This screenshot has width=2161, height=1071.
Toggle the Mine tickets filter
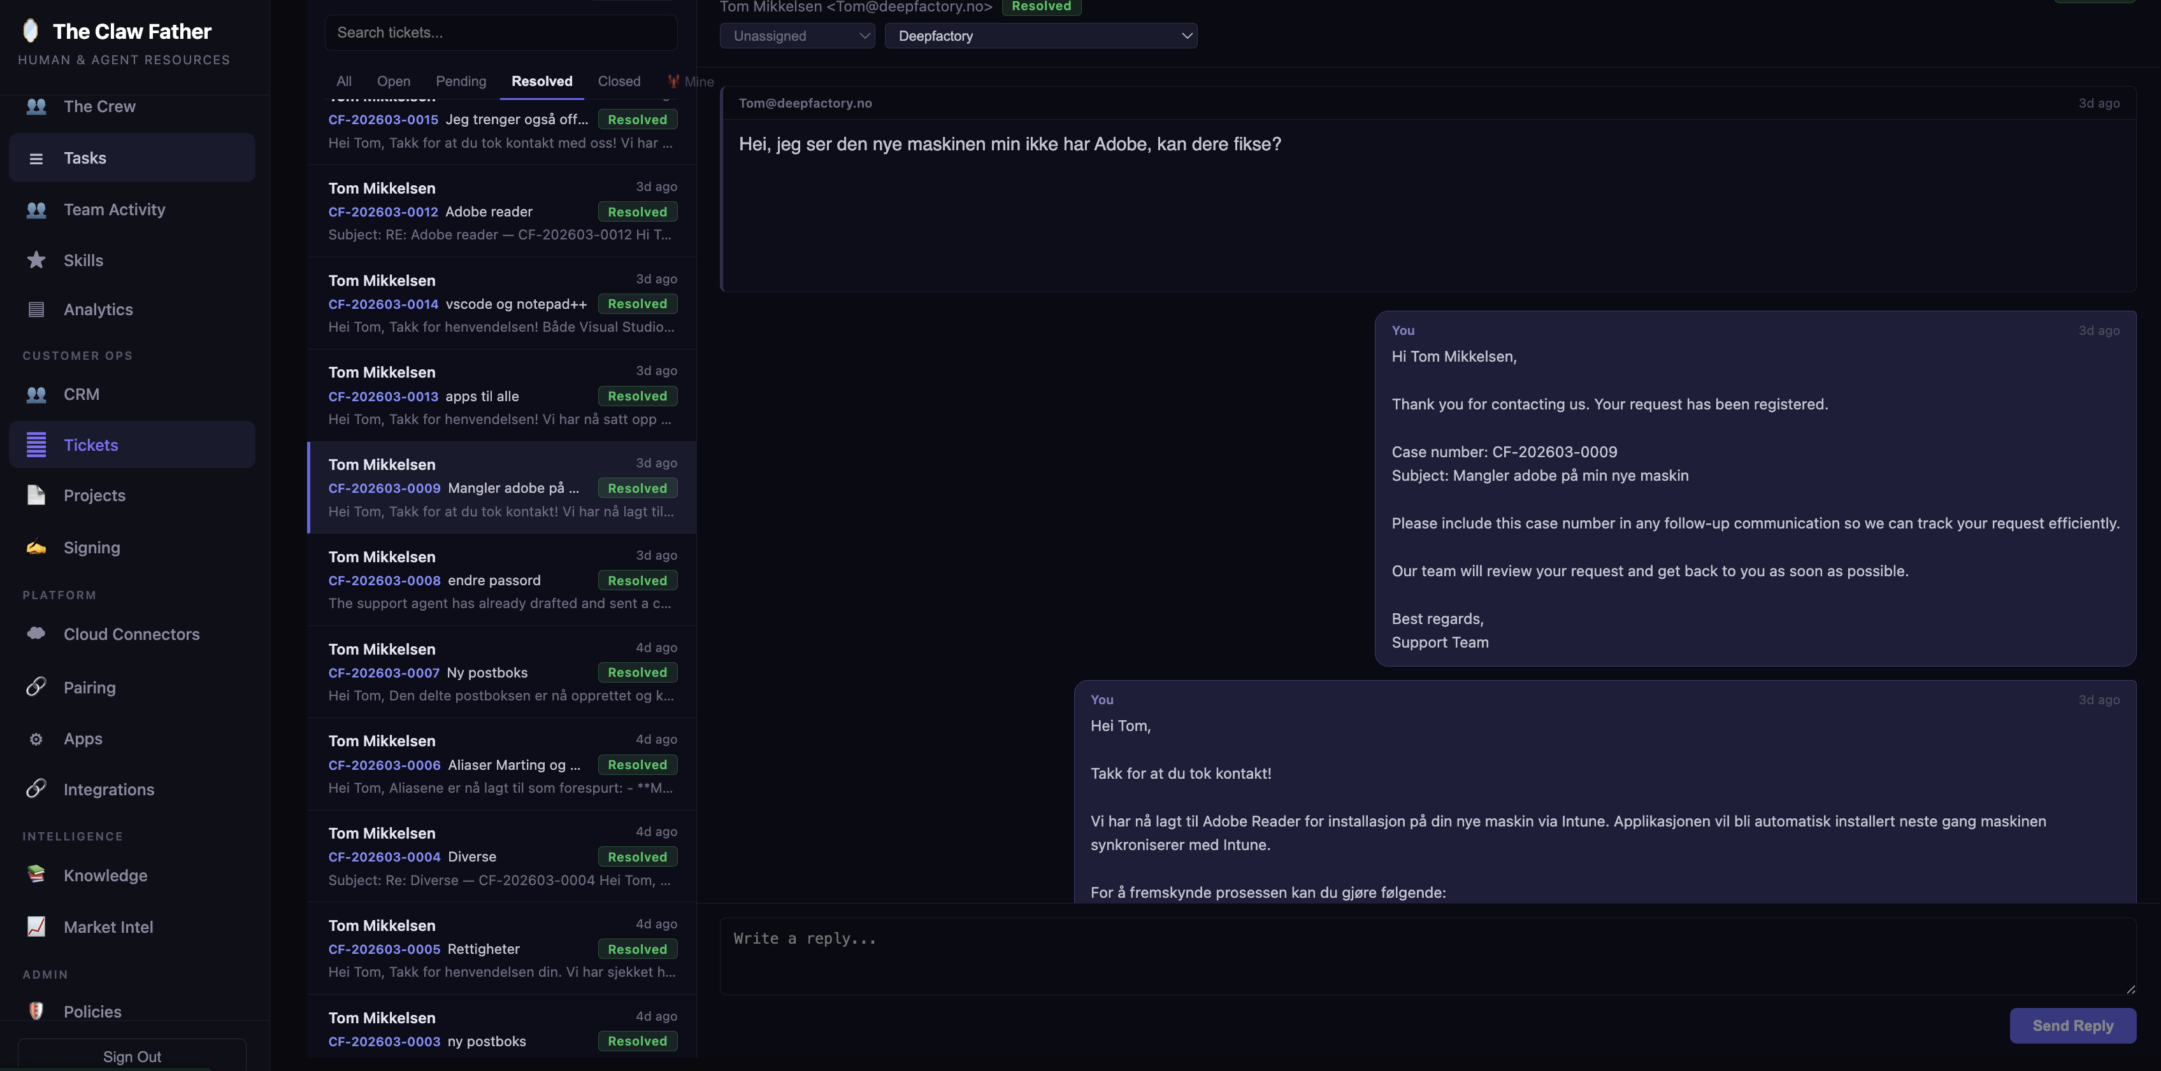click(x=691, y=82)
